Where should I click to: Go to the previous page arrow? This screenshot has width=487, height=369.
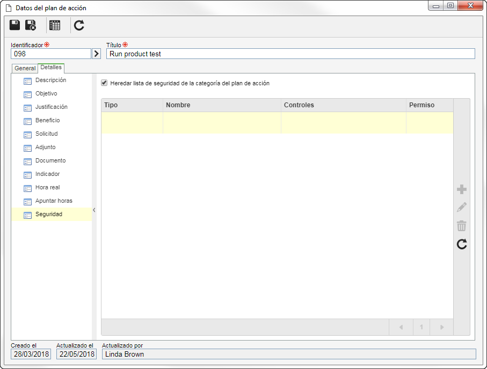click(x=401, y=327)
